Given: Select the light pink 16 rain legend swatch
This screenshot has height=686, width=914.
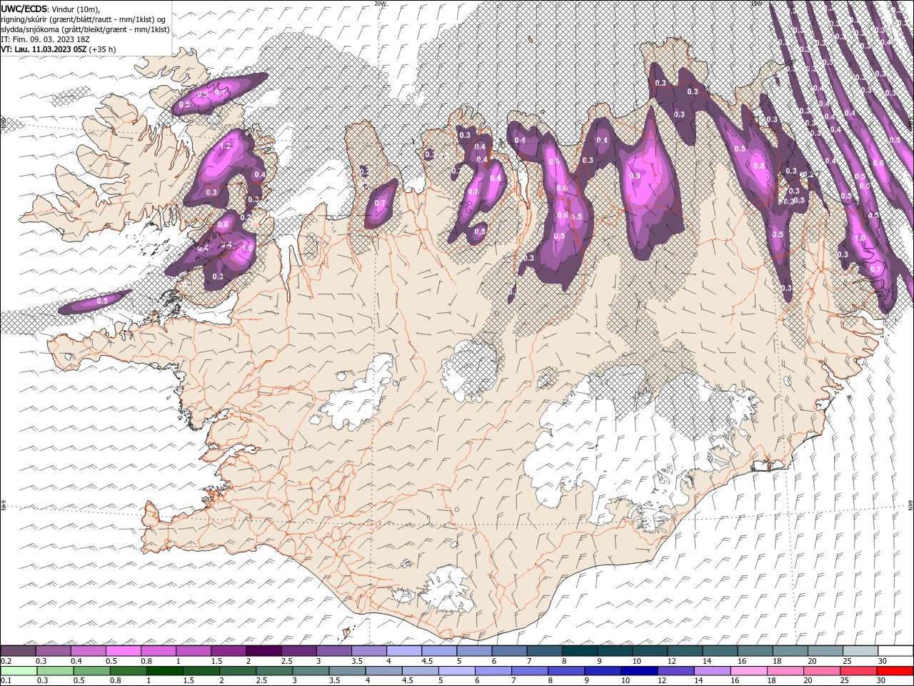Looking at the screenshot, I should tap(750, 671).
